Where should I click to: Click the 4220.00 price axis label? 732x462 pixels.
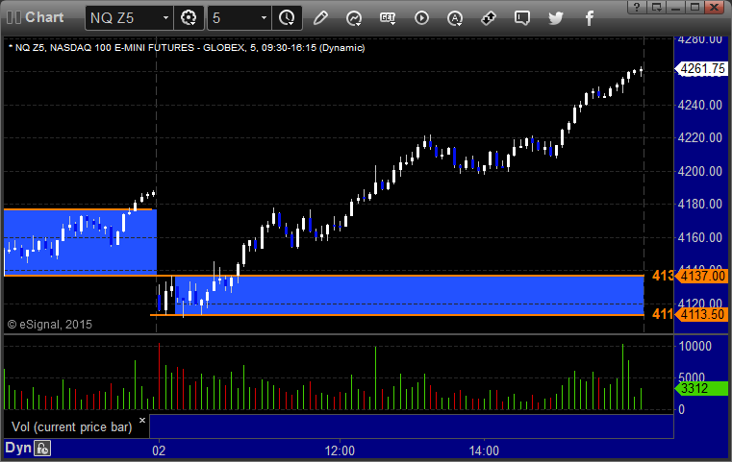click(700, 137)
